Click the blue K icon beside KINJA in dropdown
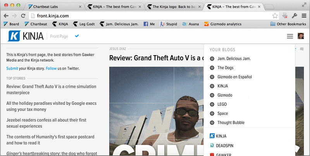The image size is (310, 156). coord(212,136)
